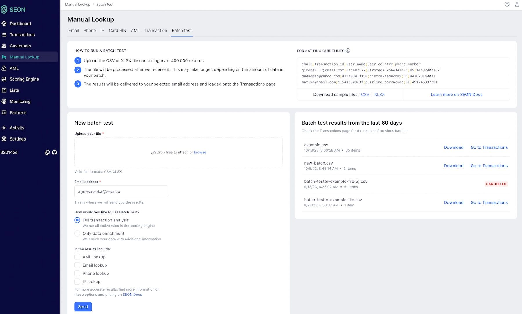The width and height of the screenshot is (522, 314).
Task: Click the cloud upload icon
Action: (x=153, y=152)
